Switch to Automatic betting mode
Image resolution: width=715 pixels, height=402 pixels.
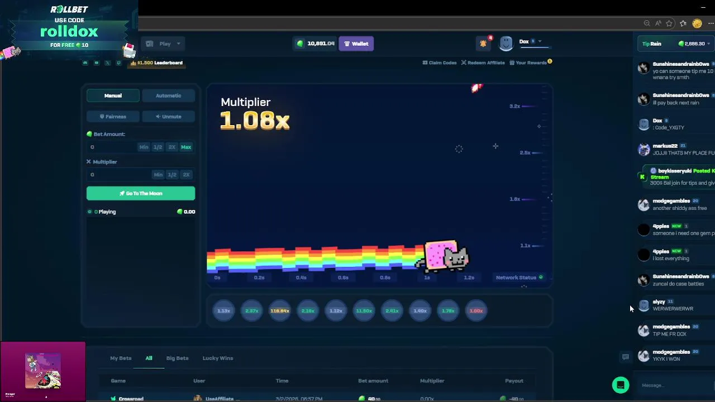[x=168, y=95]
